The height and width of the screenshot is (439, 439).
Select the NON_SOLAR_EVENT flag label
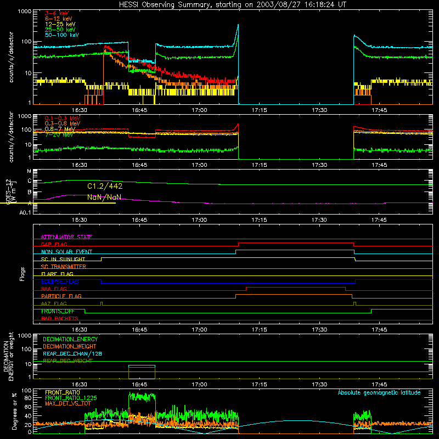tap(66, 252)
